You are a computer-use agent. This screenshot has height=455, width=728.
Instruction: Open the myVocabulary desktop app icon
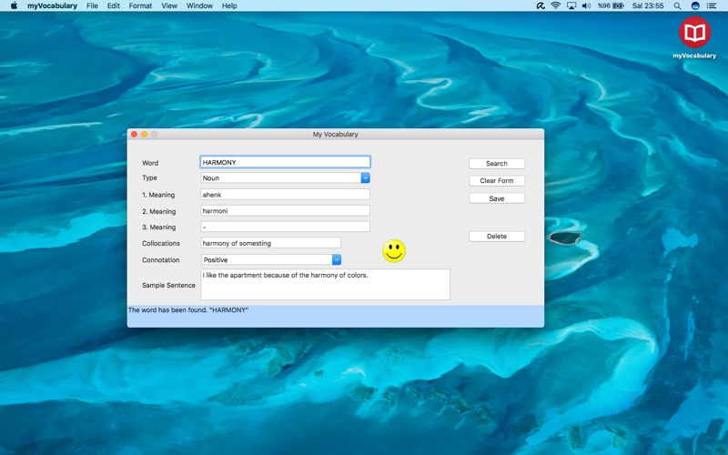tap(694, 34)
